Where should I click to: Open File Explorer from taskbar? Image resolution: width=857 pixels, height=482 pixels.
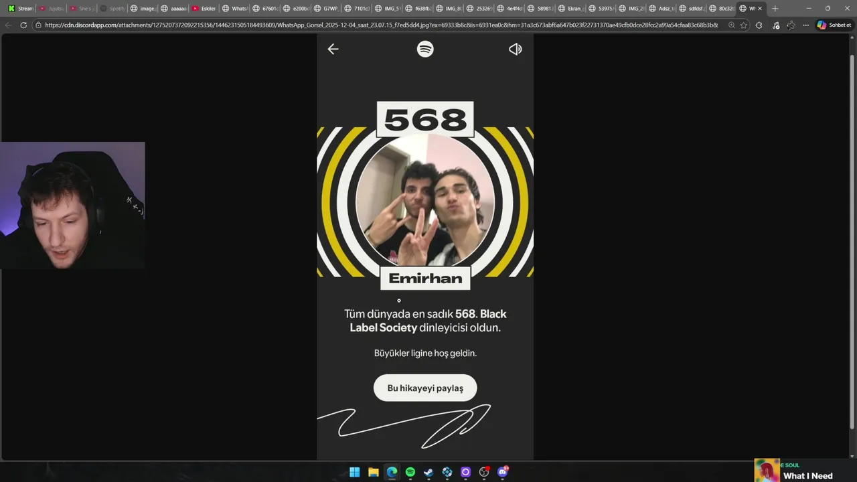pyautogui.click(x=373, y=472)
